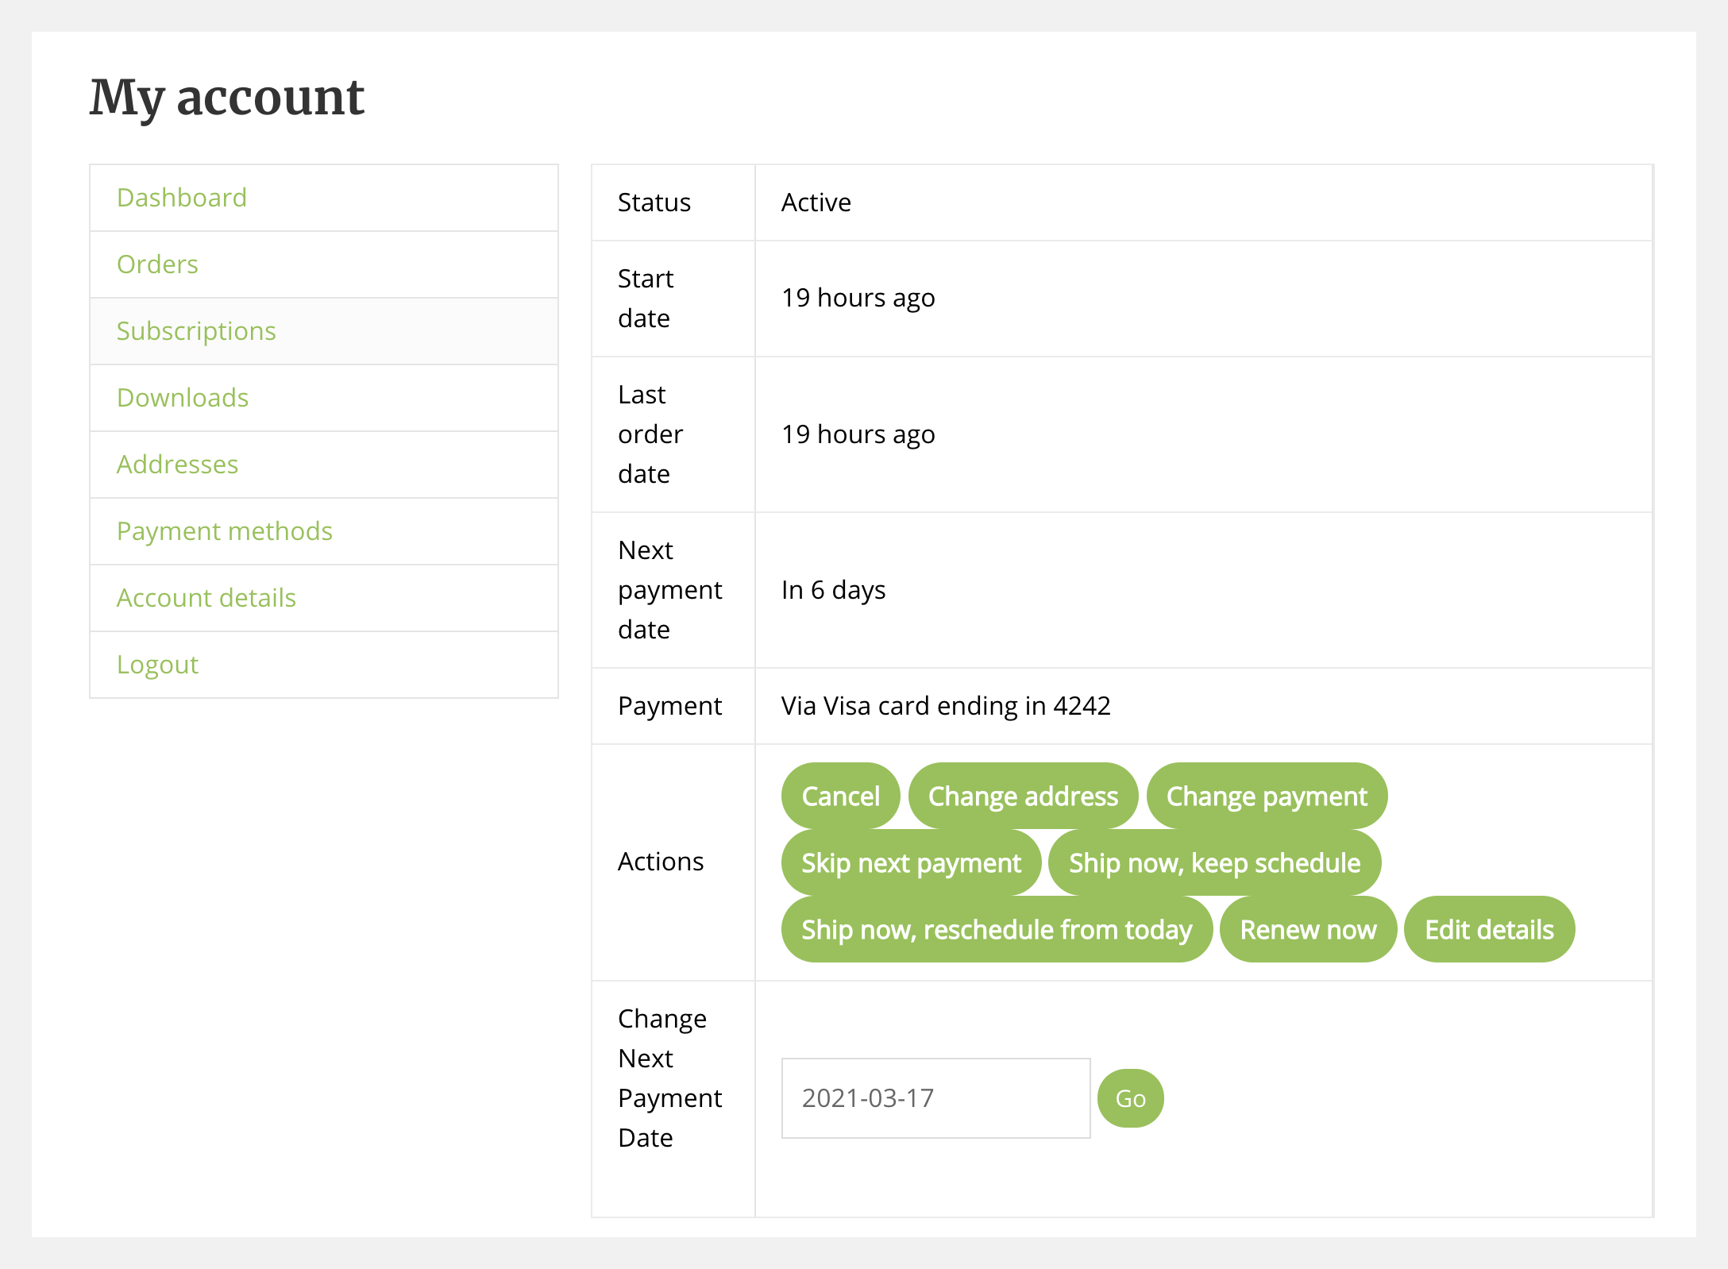Open the Dashboard page
1728x1269 pixels.
[182, 198]
